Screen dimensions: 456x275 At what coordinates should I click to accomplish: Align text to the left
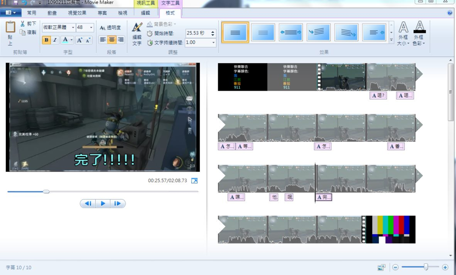coord(103,40)
